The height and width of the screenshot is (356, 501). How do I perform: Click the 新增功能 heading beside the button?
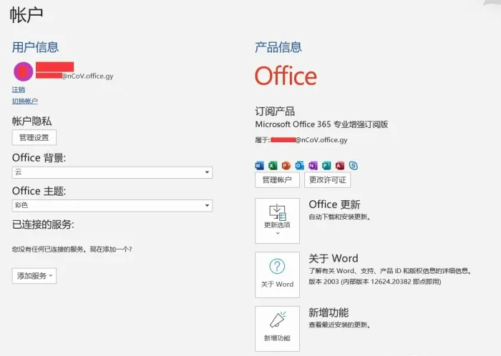click(x=329, y=312)
